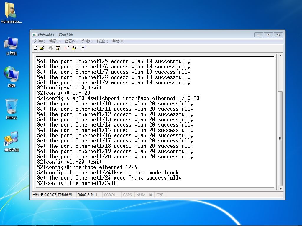Click the Ethernet1/15 access vlan 20 line

coord(115,130)
